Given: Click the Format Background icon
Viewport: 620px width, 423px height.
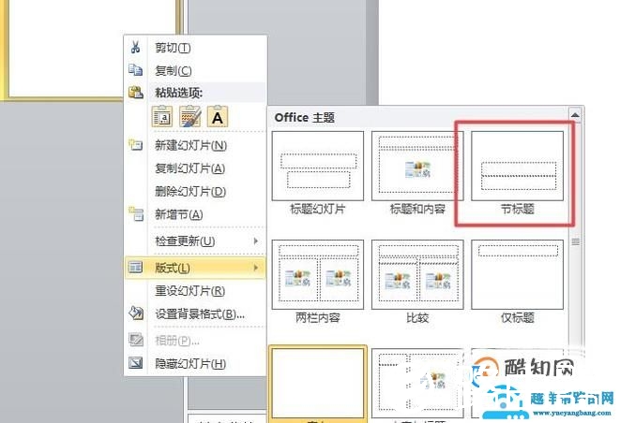Looking at the screenshot, I should point(136,314).
